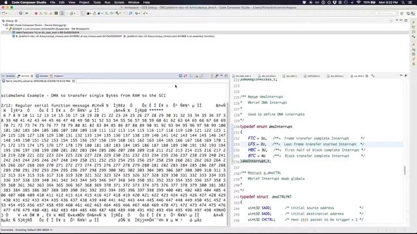Image resolution: width=417 pixels, height=234 pixels.
Task: Click the Step Over toolbar icon
Action: (x=46, y=13)
